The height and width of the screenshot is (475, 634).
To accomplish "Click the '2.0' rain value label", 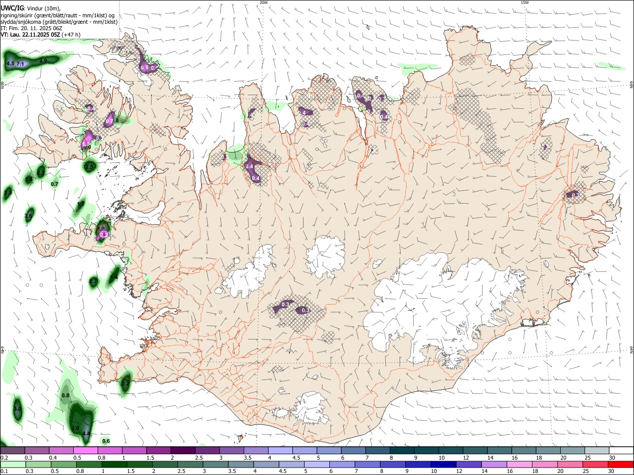I will (x=75, y=428).
